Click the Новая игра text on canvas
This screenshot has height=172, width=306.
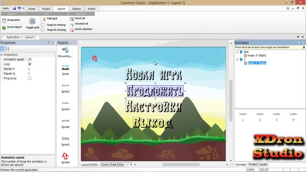click(153, 75)
